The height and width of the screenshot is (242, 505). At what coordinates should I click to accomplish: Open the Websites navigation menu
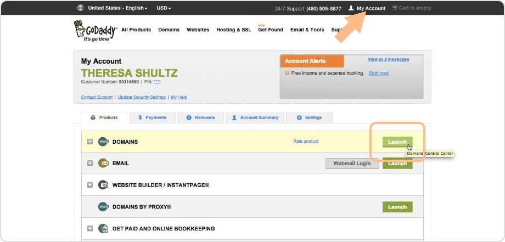coord(198,30)
